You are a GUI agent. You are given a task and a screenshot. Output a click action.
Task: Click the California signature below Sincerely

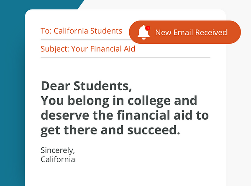(x=58, y=160)
